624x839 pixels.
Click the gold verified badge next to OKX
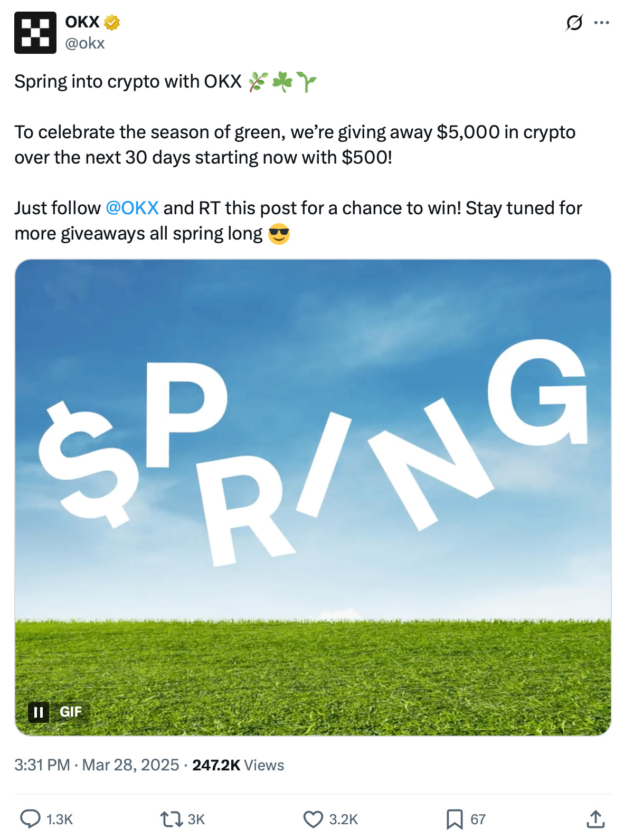[x=112, y=22]
